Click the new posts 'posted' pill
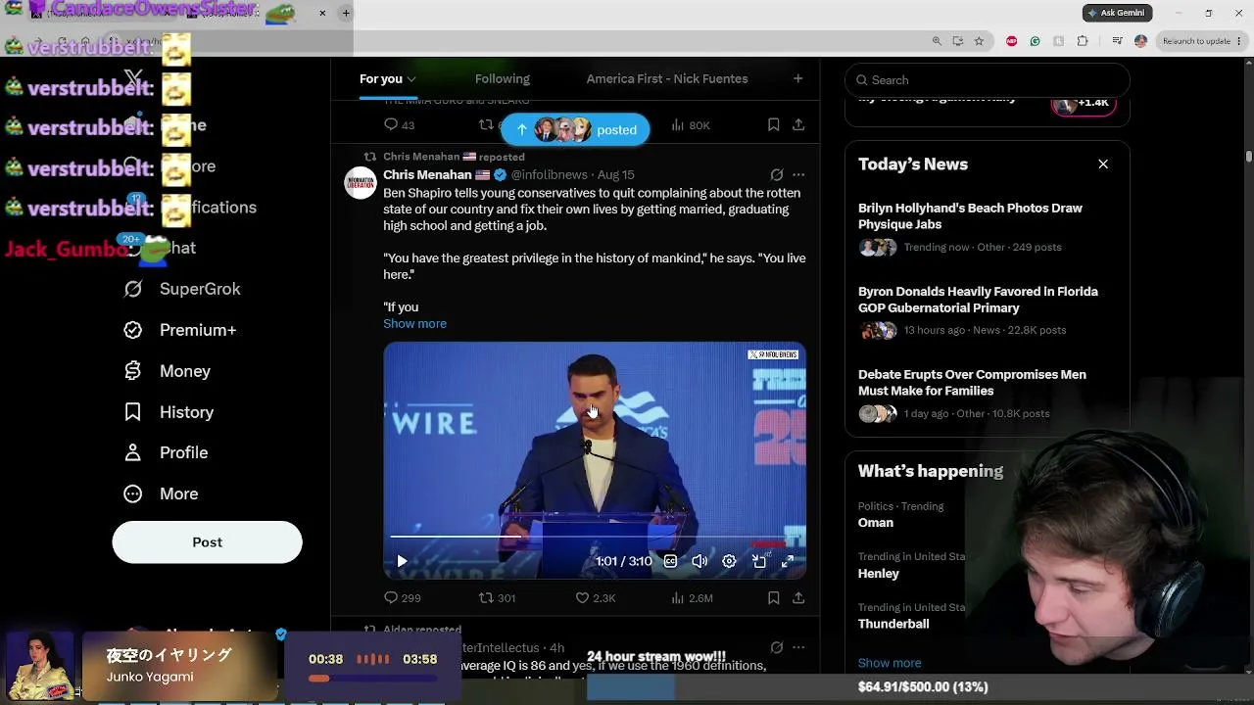 (x=575, y=129)
